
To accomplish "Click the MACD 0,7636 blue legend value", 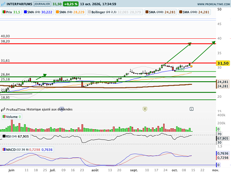I will (x=47, y=149).
